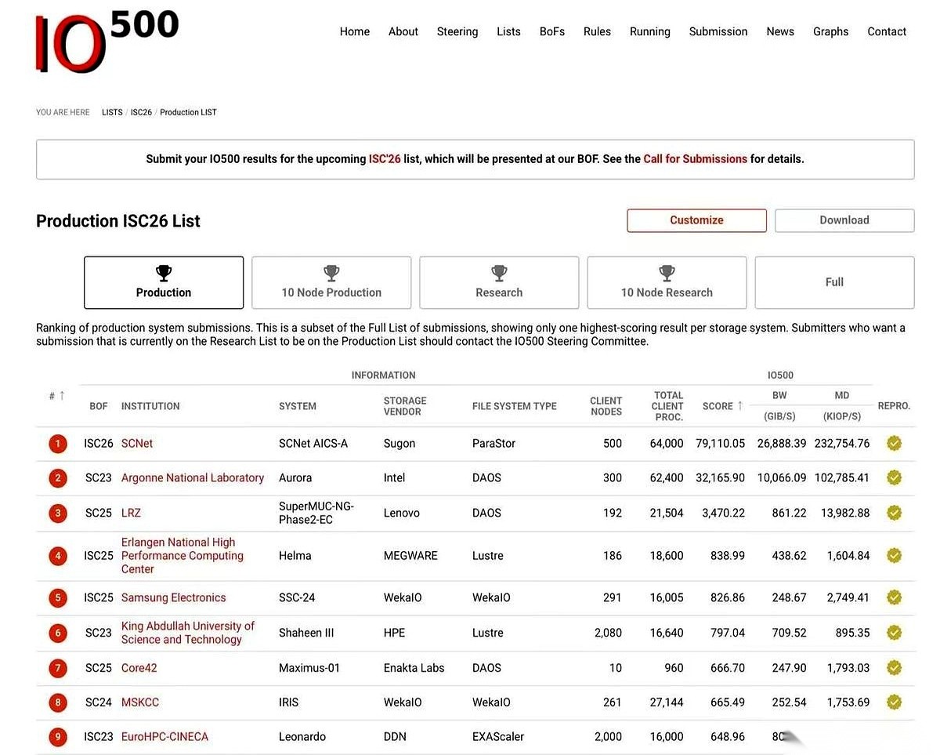Open the SCNet institution link
940x755 pixels.
click(x=137, y=444)
